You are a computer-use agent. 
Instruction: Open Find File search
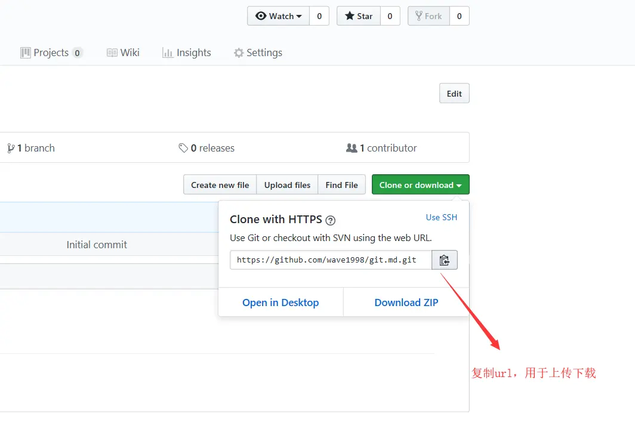click(x=341, y=185)
